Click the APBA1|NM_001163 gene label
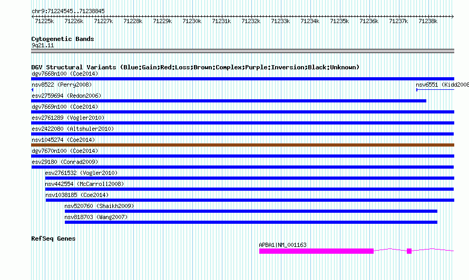This screenshot has width=469, height=280. [282, 245]
